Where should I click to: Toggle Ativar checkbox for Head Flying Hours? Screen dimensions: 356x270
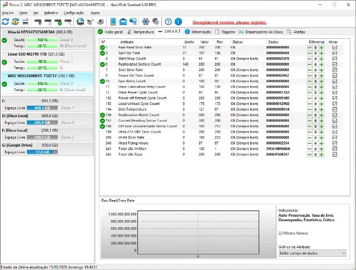(335, 143)
